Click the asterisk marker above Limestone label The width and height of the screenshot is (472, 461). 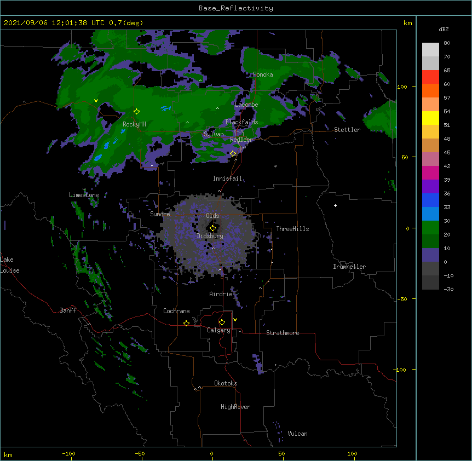pos(84,189)
